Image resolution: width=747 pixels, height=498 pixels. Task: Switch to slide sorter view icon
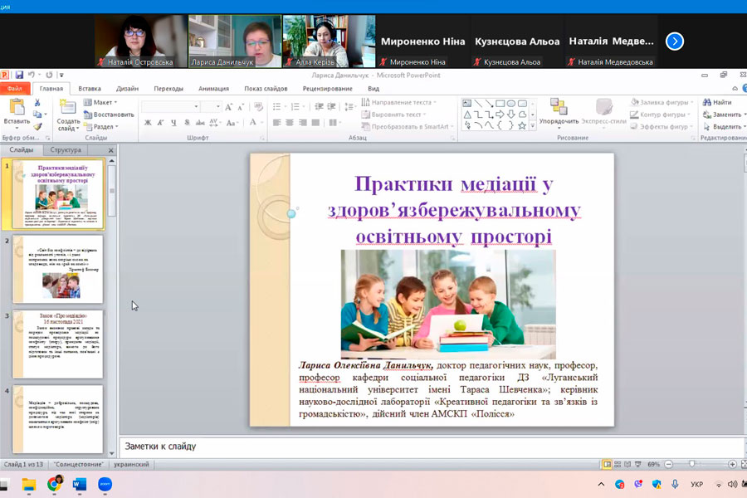click(618, 464)
